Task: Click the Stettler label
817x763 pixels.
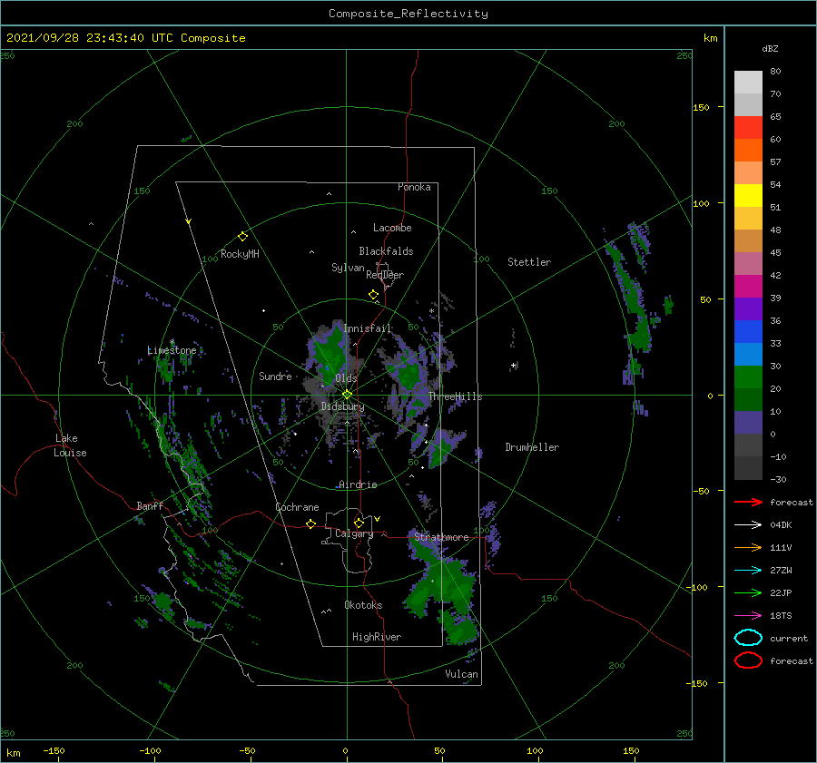Action: coord(529,262)
